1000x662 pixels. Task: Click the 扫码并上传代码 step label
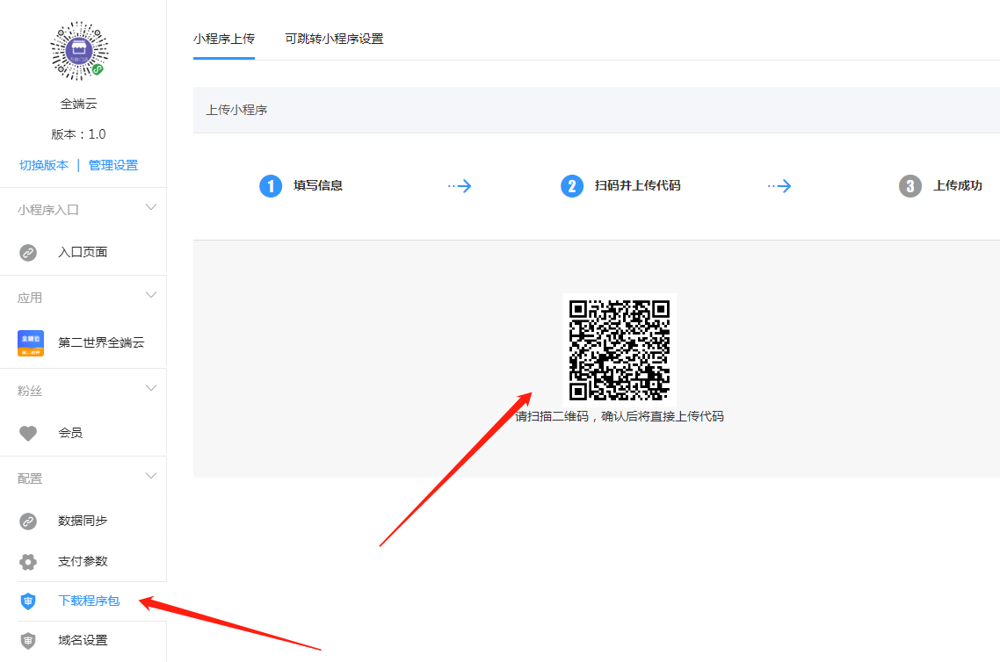pyautogui.click(x=638, y=185)
